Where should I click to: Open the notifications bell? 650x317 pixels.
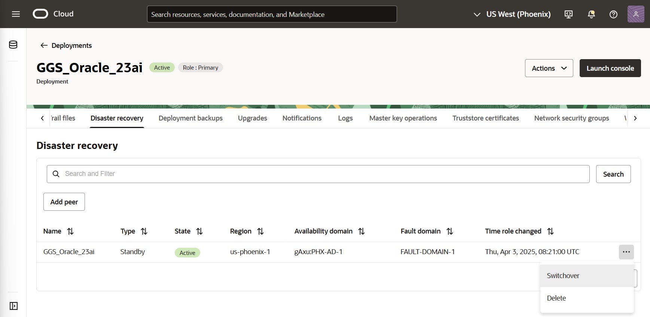coord(591,14)
